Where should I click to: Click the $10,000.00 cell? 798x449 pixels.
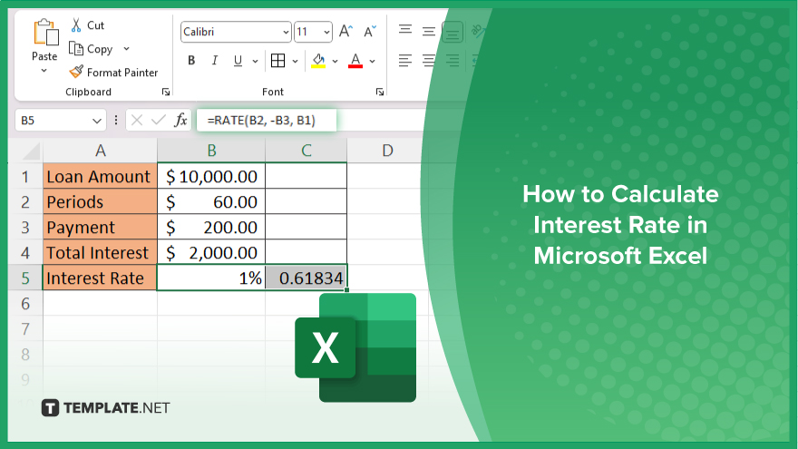(x=211, y=176)
